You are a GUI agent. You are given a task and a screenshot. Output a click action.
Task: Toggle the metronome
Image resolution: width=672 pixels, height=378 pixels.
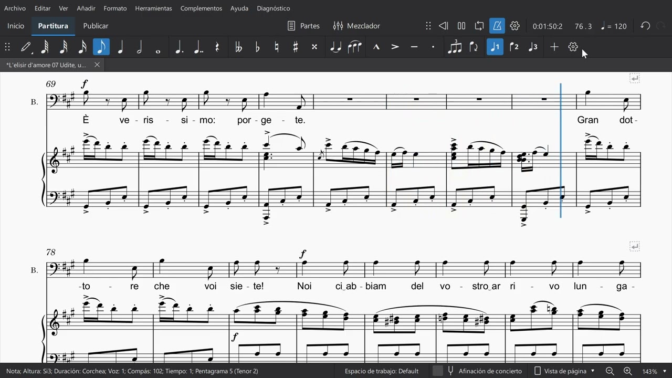[x=497, y=26]
